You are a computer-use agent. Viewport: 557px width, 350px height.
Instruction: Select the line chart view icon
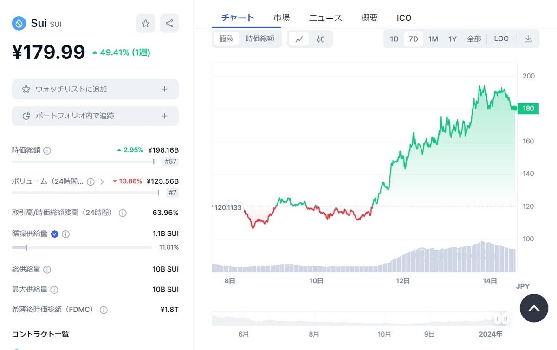(x=299, y=39)
